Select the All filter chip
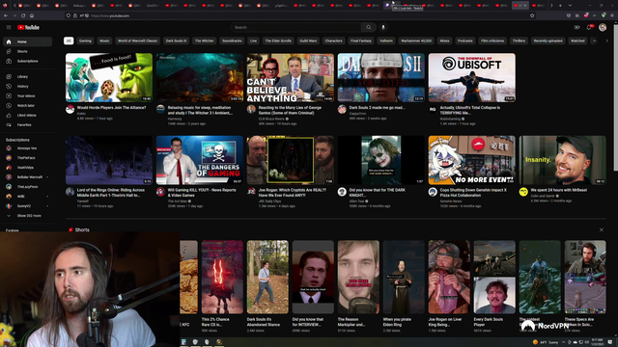 click(x=69, y=40)
